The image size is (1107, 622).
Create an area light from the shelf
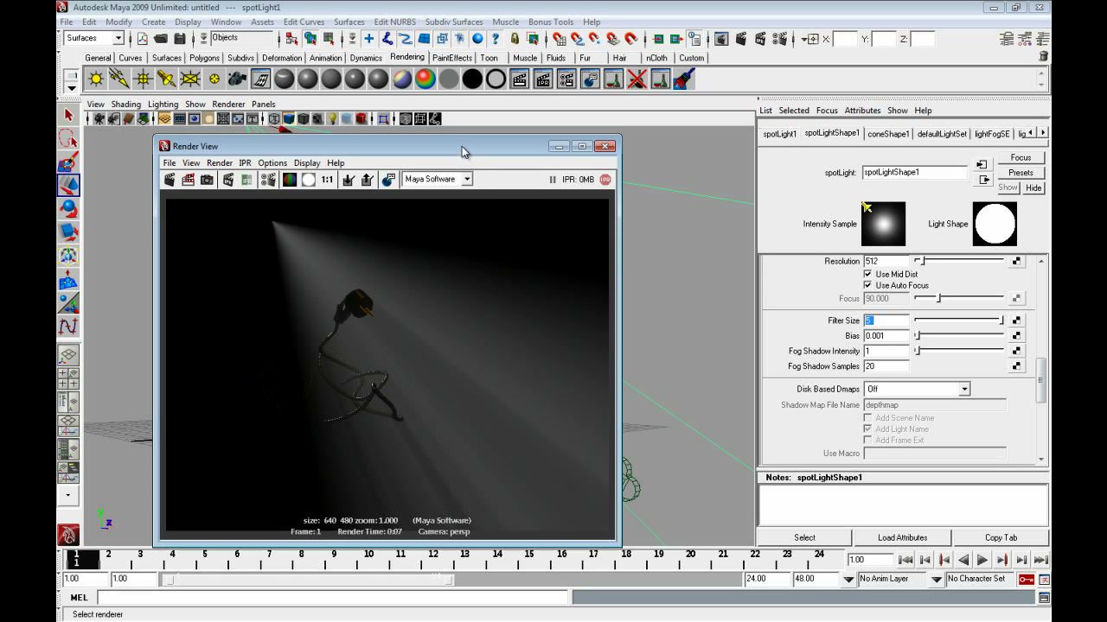189,79
